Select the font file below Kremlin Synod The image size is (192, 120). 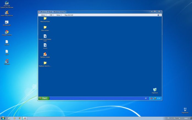pyautogui.click(x=45, y=46)
